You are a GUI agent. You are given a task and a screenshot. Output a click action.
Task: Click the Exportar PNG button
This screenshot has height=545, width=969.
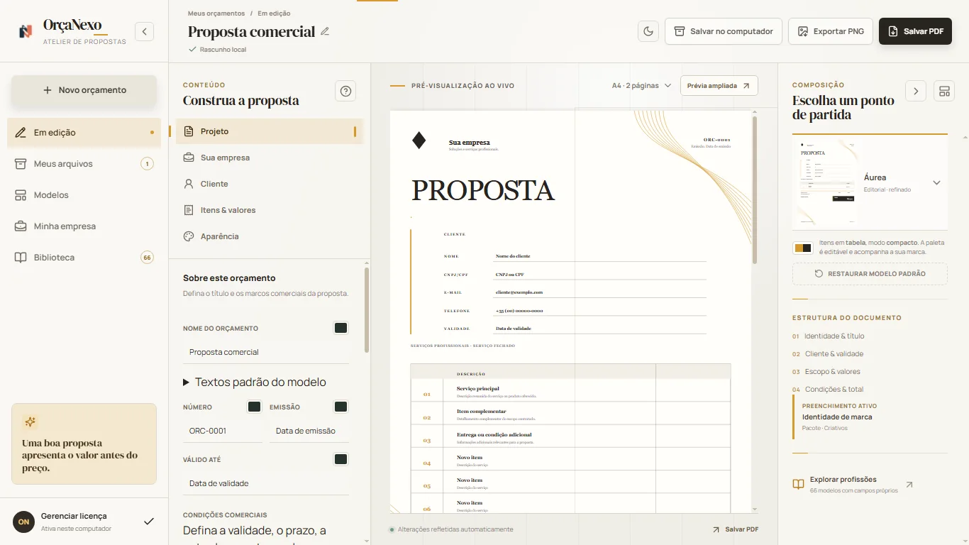click(x=831, y=31)
